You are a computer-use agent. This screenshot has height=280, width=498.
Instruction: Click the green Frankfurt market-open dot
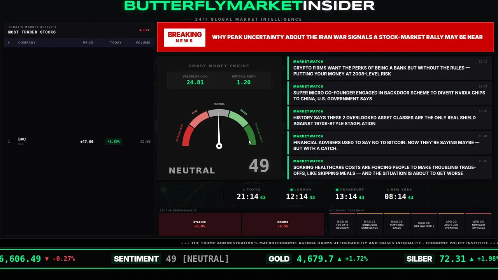click(337, 190)
